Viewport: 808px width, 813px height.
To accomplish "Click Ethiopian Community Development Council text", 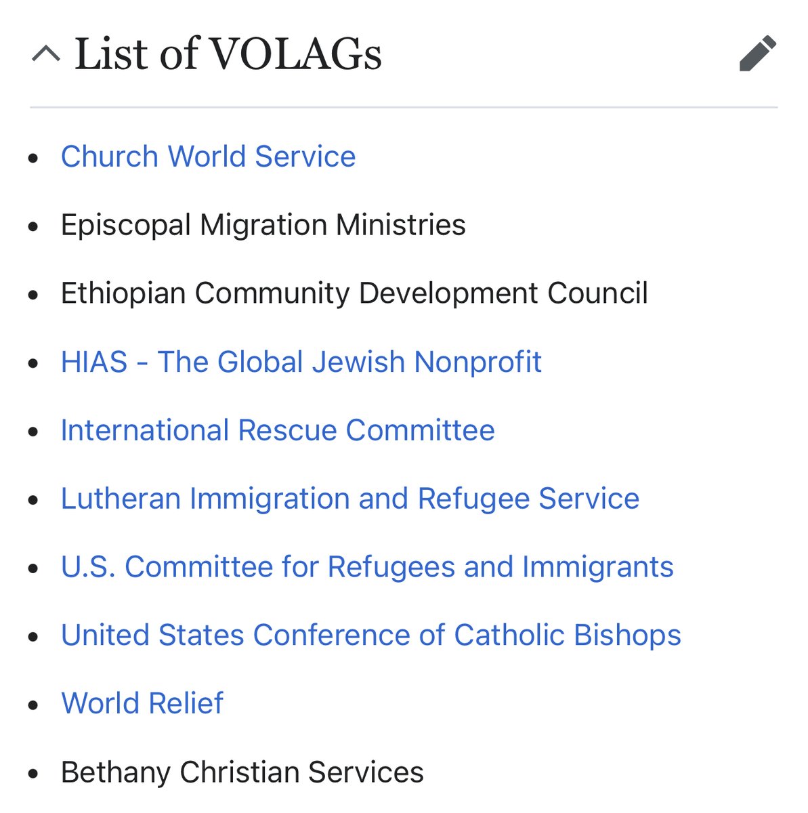I will 354,293.
